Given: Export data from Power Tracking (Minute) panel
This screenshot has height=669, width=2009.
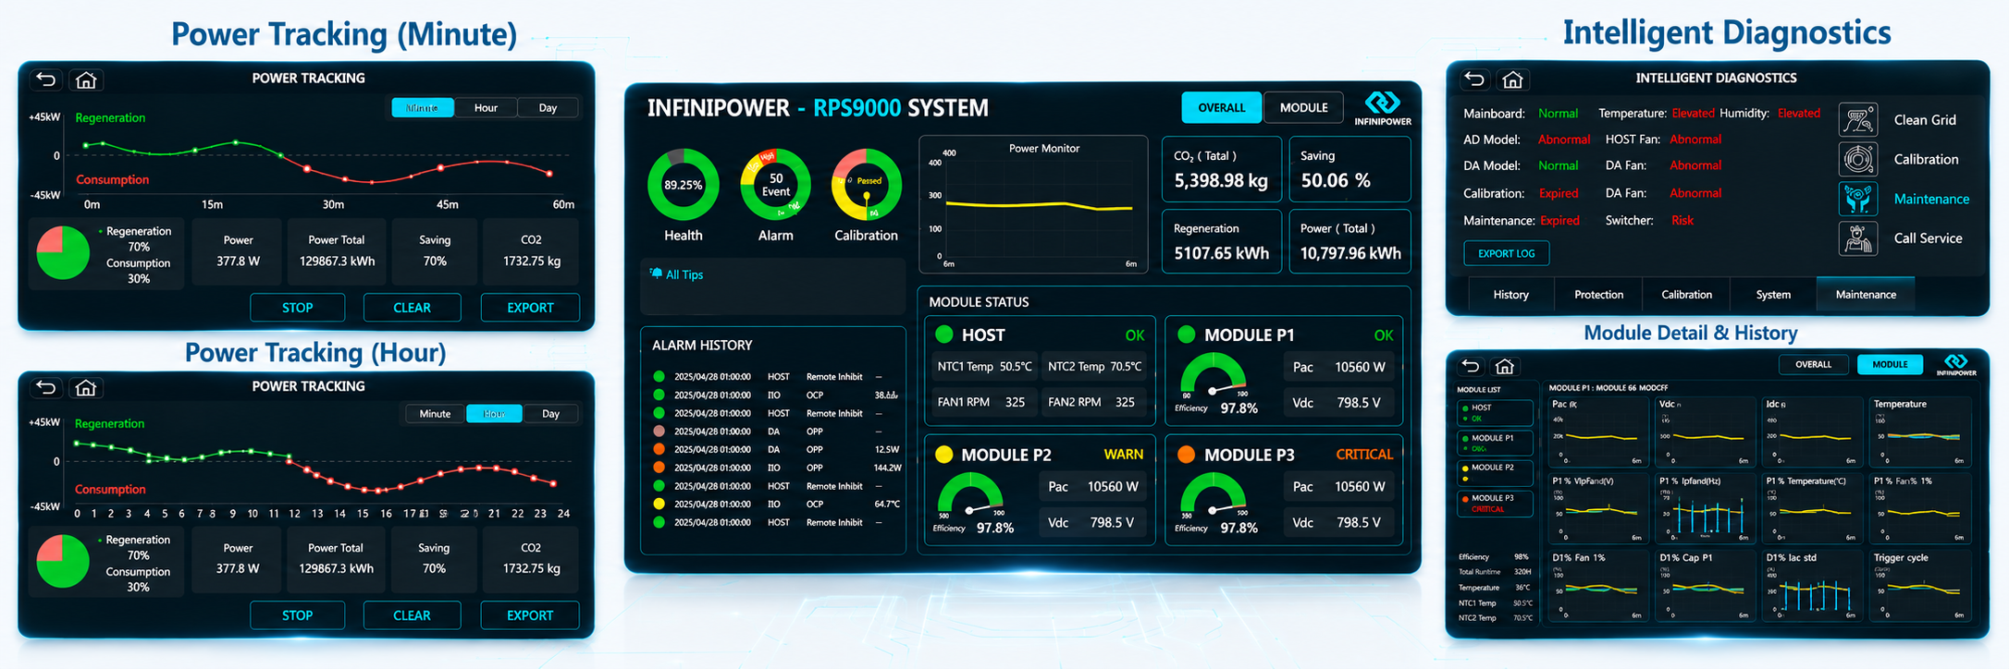Looking at the screenshot, I should point(530,308).
